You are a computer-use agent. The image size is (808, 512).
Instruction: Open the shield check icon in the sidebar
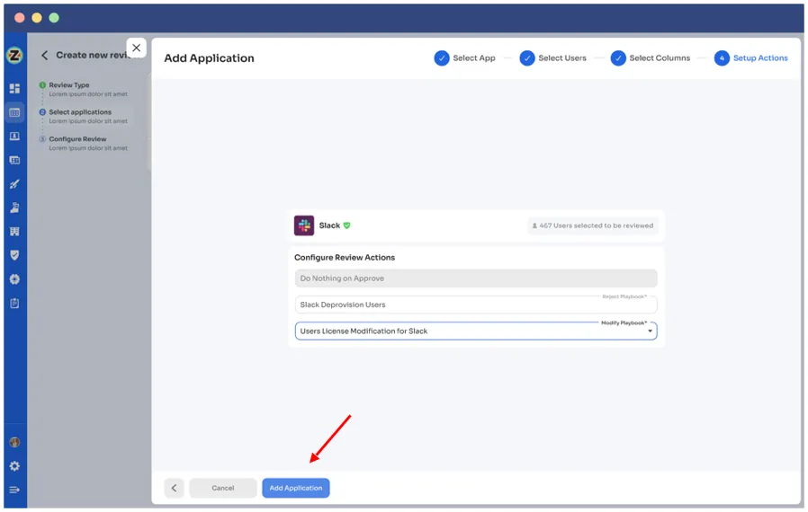pos(14,256)
